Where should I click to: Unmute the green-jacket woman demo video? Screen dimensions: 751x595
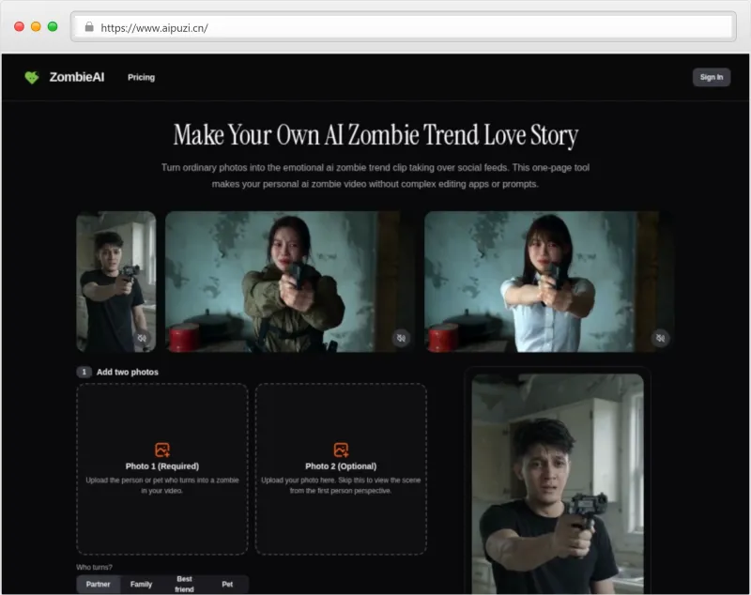[401, 338]
